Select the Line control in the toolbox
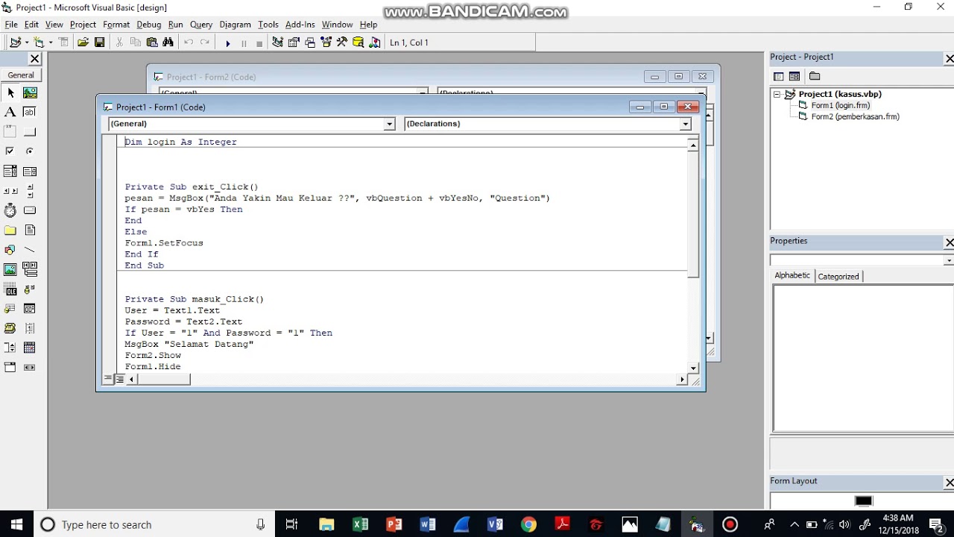The width and height of the screenshot is (954, 537). point(30,250)
